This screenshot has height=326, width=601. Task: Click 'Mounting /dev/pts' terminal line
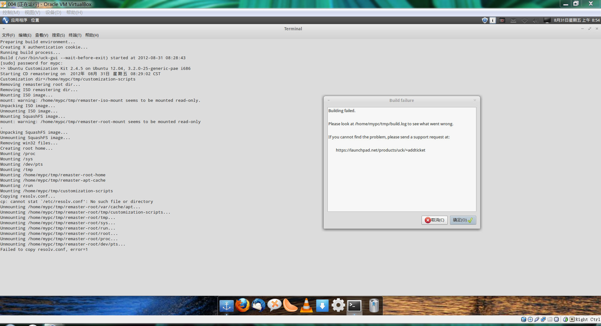22,164
